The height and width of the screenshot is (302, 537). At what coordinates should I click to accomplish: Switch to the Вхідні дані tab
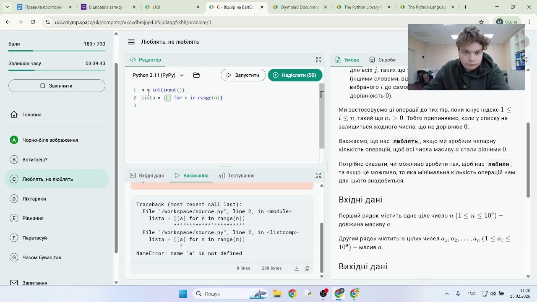click(x=147, y=175)
